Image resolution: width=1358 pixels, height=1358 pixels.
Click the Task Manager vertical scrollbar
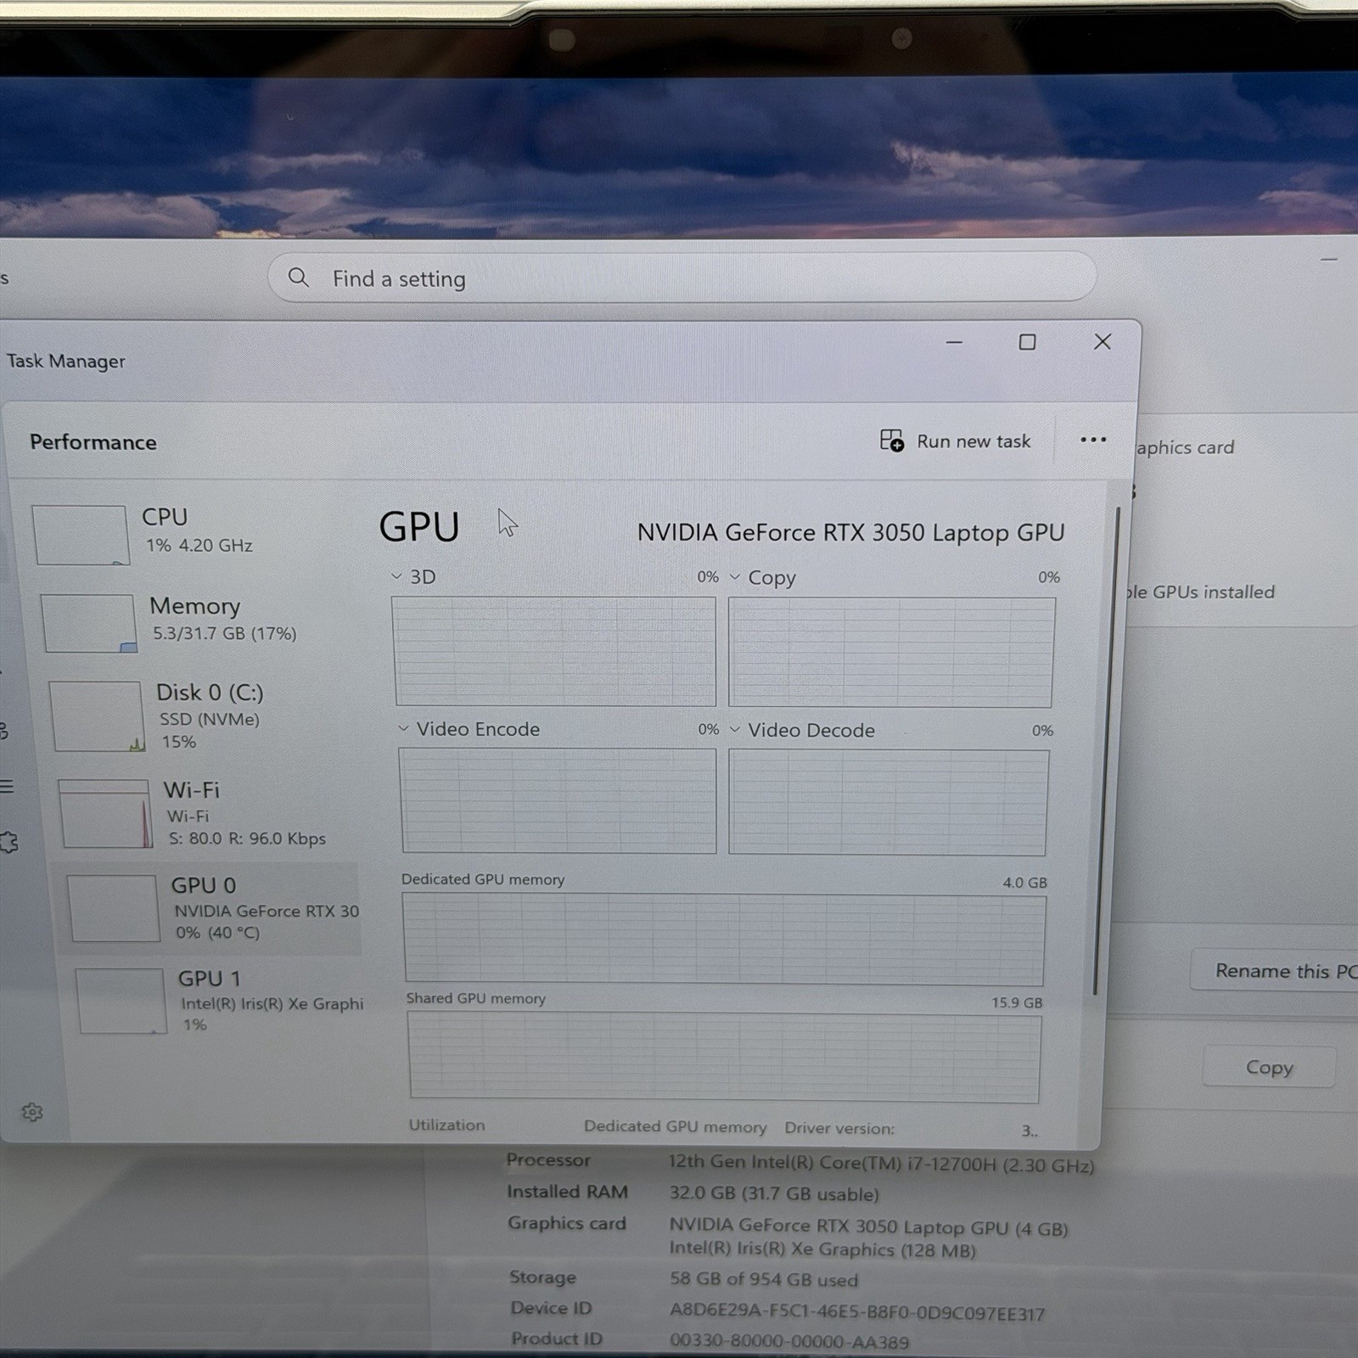(1106, 751)
